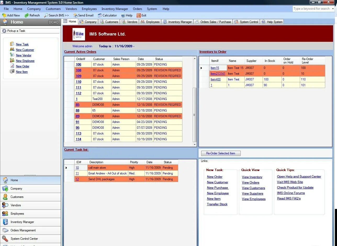Open the File menu
Viewport: 337px width, 246px height.
click(x=6, y=9)
